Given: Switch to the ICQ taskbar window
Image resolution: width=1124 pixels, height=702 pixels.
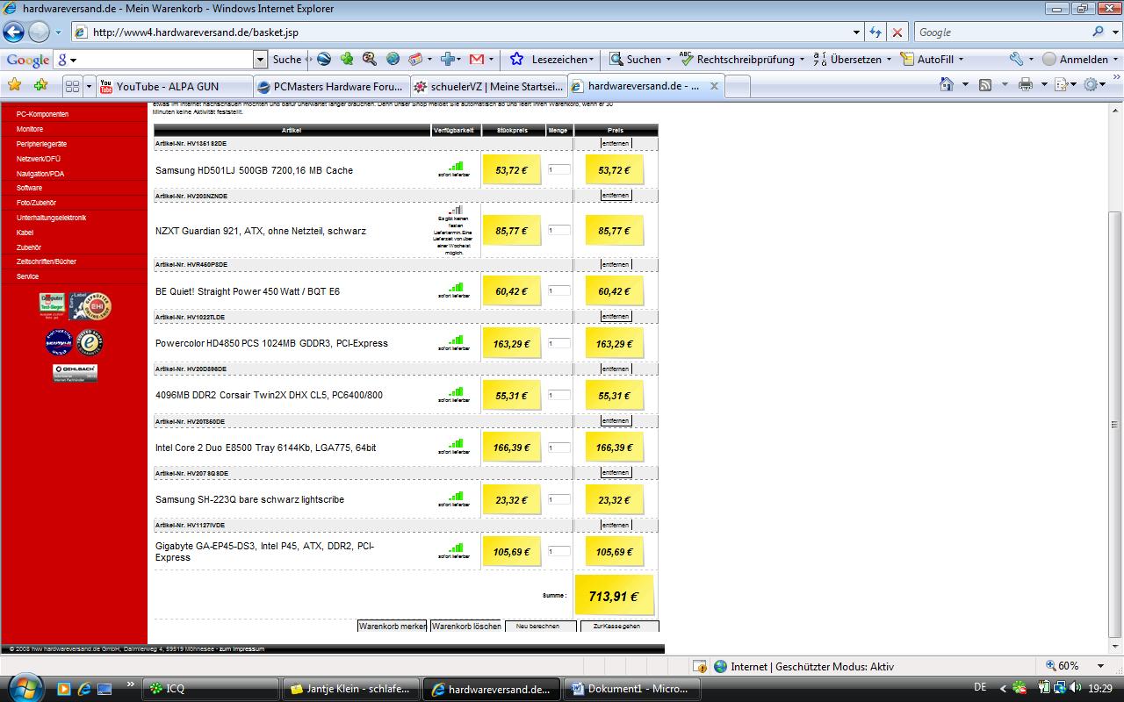Looking at the screenshot, I should click(210, 689).
